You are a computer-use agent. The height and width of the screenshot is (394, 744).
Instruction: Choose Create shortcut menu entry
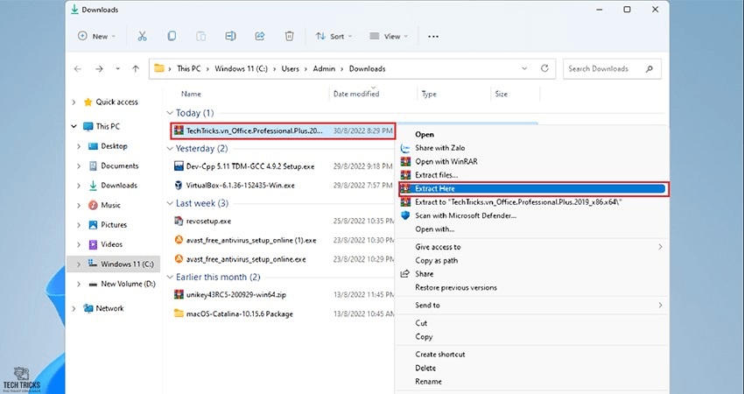(440, 354)
